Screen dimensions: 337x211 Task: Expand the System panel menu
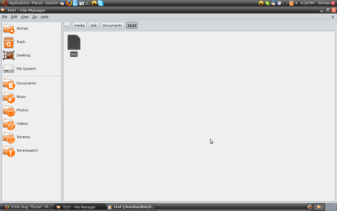[x=52, y=3]
